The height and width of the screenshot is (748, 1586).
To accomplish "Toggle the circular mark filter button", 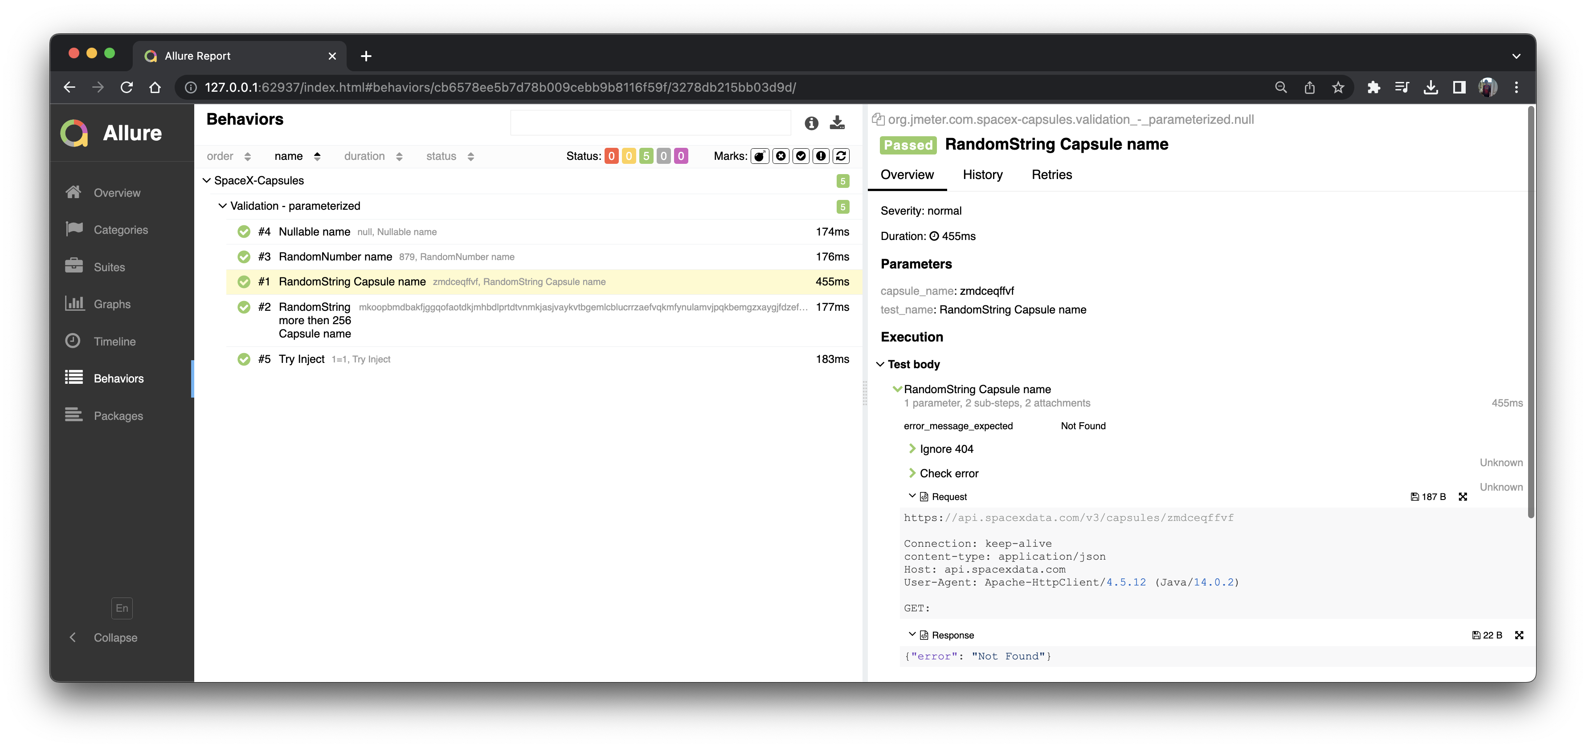I will pos(800,156).
